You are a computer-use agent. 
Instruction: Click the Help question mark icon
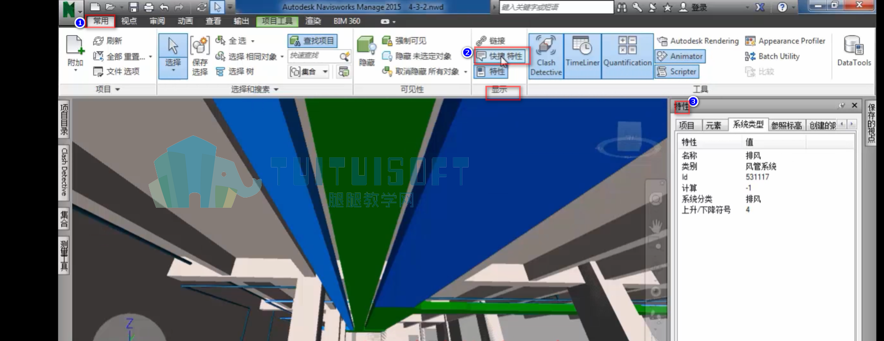(782, 7)
